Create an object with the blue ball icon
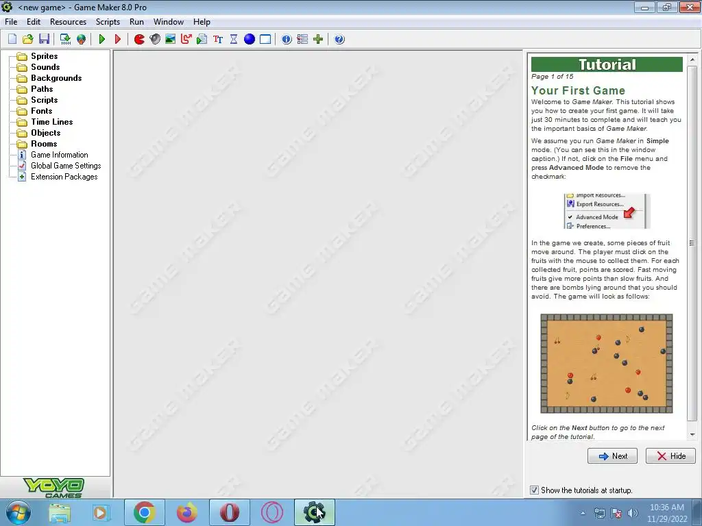 point(250,39)
